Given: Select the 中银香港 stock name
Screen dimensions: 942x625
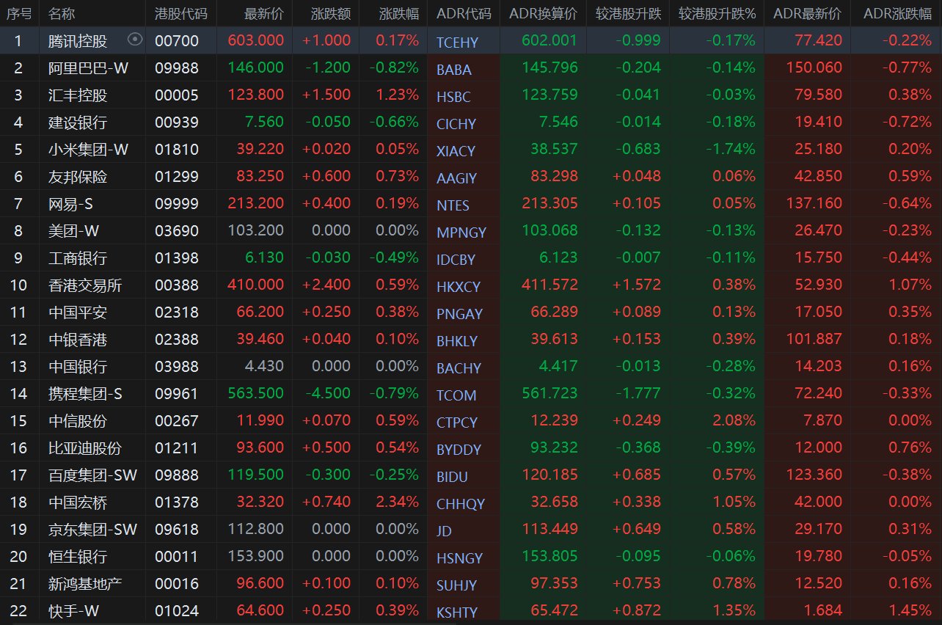Looking at the screenshot, I should pos(78,340).
